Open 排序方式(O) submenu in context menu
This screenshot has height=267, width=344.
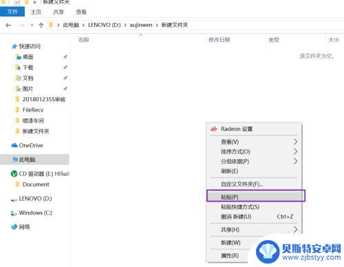point(254,151)
